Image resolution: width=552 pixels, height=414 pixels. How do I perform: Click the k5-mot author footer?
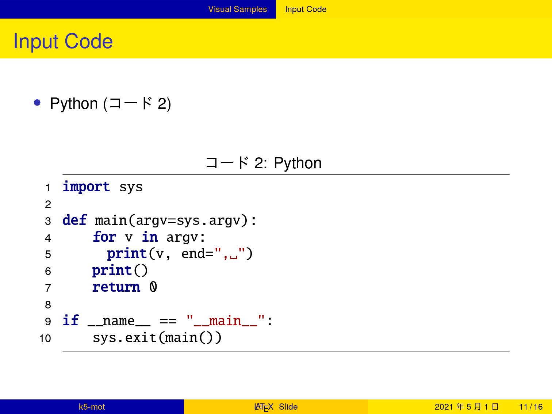click(x=92, y=407)
